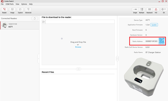Image resolution: width=168 pixels, height=101 pixels.
Task: Maximize the CortexTools3 window
Action: point(163,1)
